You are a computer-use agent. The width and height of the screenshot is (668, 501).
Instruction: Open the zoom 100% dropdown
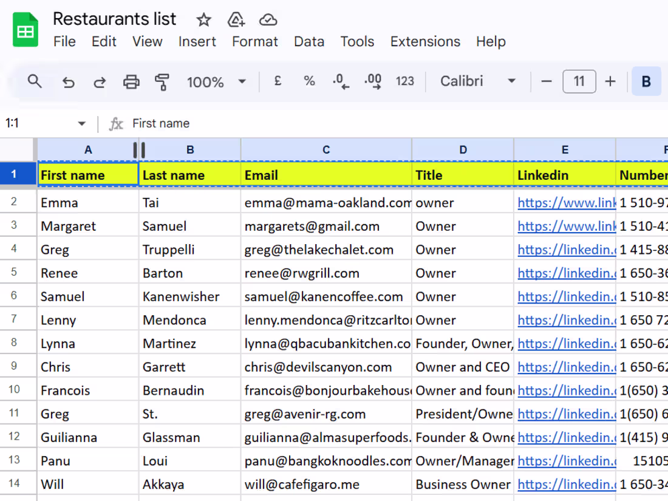coord(216,81)
